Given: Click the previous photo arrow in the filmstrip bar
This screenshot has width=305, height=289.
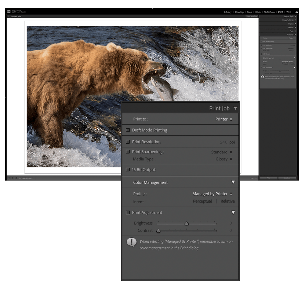Looking at the screenshot, I should pos(13,178).
